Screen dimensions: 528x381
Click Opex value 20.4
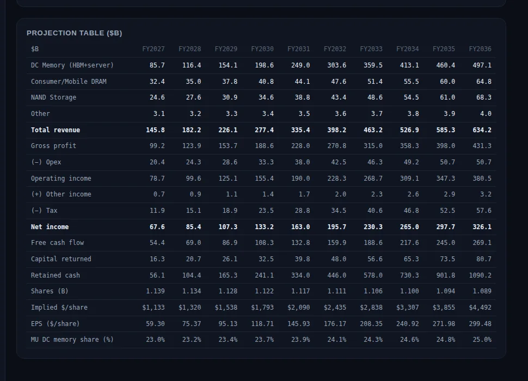pos(157,162)
